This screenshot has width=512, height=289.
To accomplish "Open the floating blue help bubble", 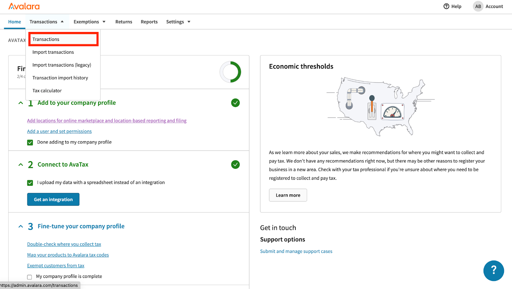I will tap(493, 270).
